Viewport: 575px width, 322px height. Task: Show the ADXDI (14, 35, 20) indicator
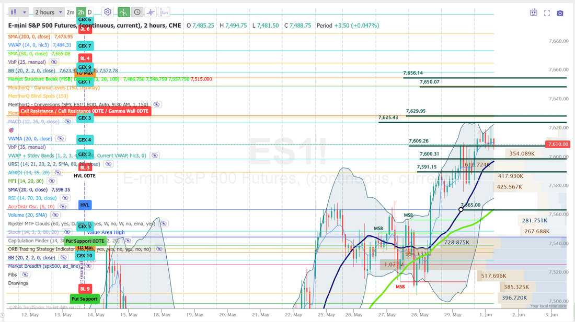point(58,172)
